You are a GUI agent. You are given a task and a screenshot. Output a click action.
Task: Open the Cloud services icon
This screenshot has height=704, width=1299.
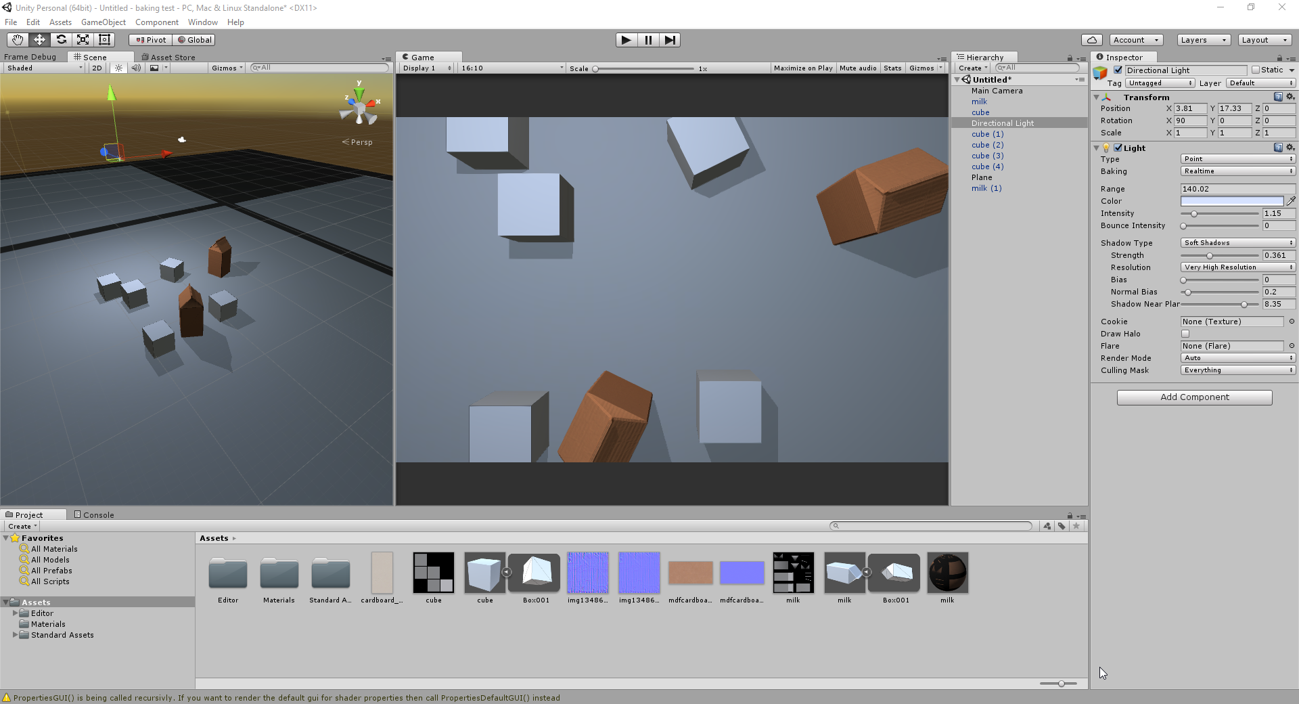click(x=1092, y=40)
